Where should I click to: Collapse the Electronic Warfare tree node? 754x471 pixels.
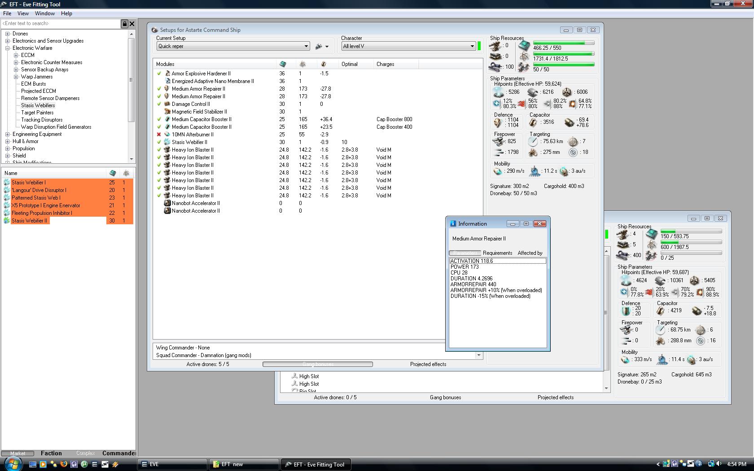[8, 48]
